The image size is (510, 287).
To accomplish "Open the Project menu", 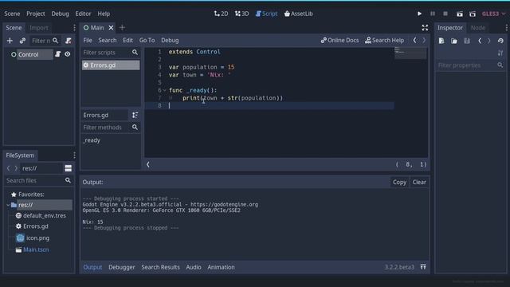I will (x=36, y=14).
